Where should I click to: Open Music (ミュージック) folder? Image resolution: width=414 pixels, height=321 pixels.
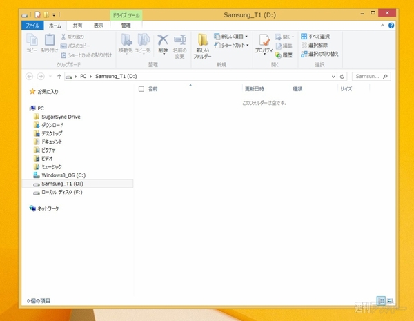coord(48,166)
